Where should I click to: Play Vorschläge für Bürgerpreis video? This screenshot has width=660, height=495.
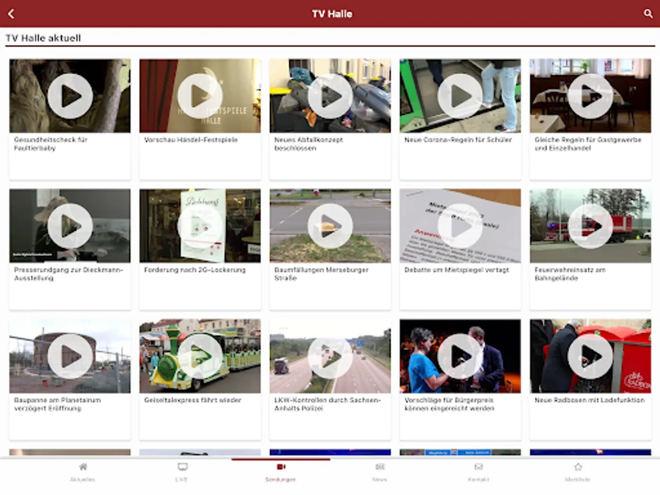click(x=460, y=356)
